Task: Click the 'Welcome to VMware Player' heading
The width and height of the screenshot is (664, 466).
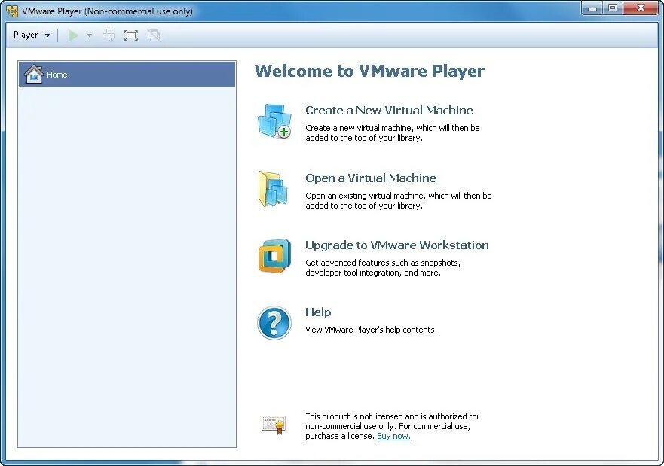Action: pyautogui.click(x=369, y=71)
